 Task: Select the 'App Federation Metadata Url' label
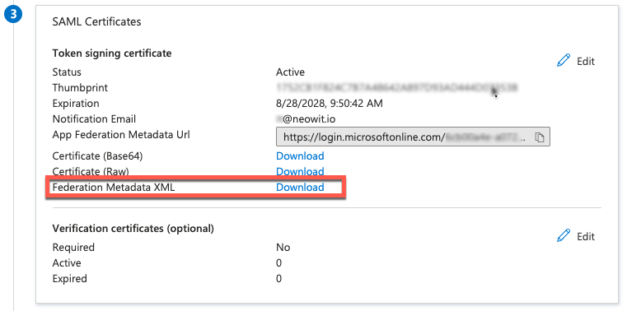point(121,135)
